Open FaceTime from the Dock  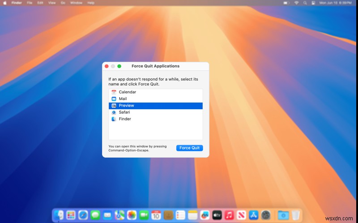pos(144,215)
